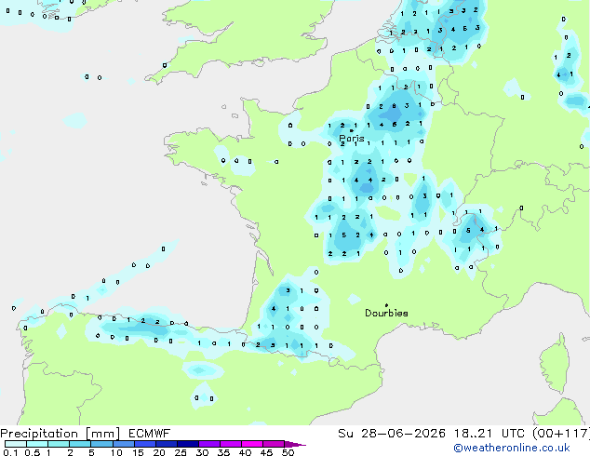Pick the 15–20 mm legend swatch
The image size is (590, 456).
point(144,444)
